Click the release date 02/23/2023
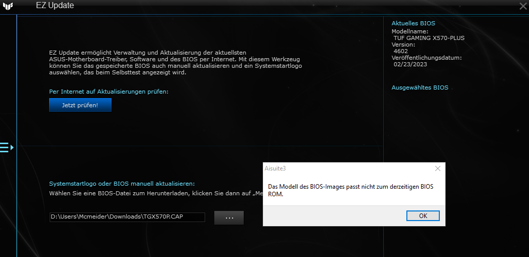This screenshot has width=529, height=257. [x=410, y=64]
